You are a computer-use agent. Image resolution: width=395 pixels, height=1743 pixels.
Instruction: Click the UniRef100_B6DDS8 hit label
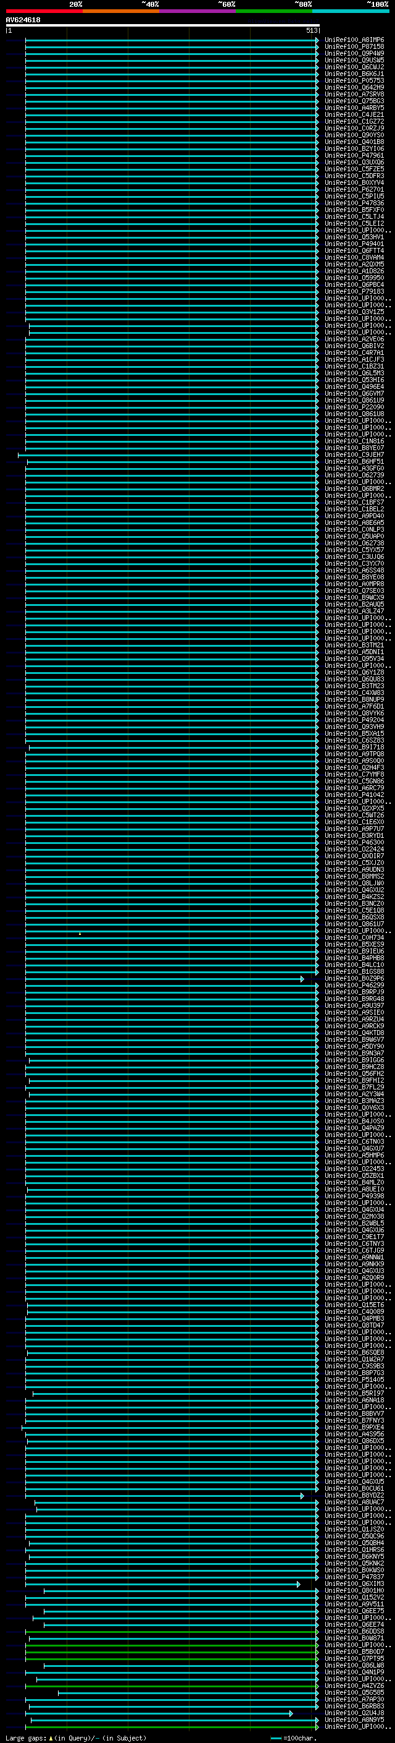point(354,1631)
